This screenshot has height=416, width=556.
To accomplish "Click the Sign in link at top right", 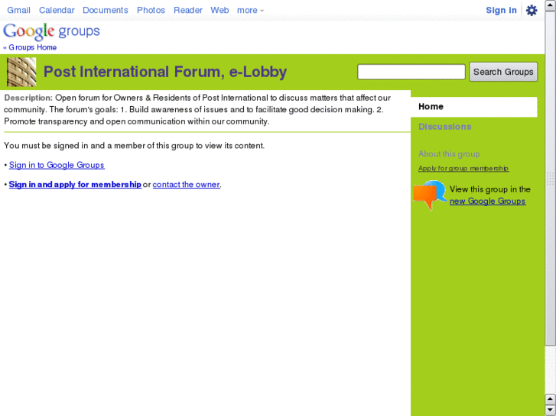I will pyautogui.click(x=501, y=10).
